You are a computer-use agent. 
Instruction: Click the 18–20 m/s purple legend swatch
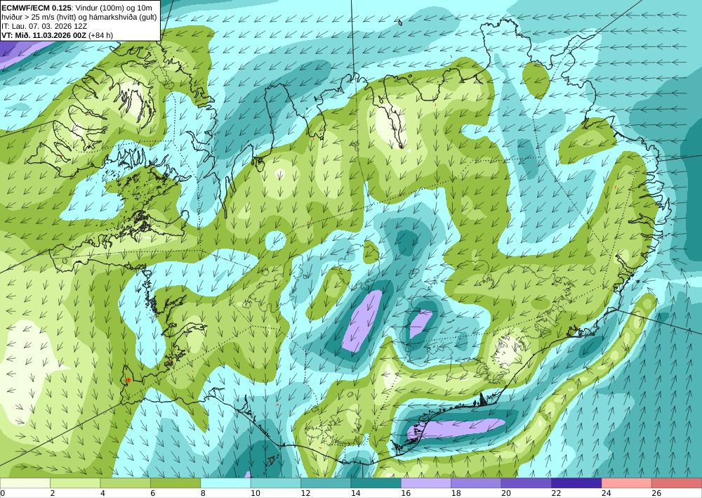coord(477,483)
